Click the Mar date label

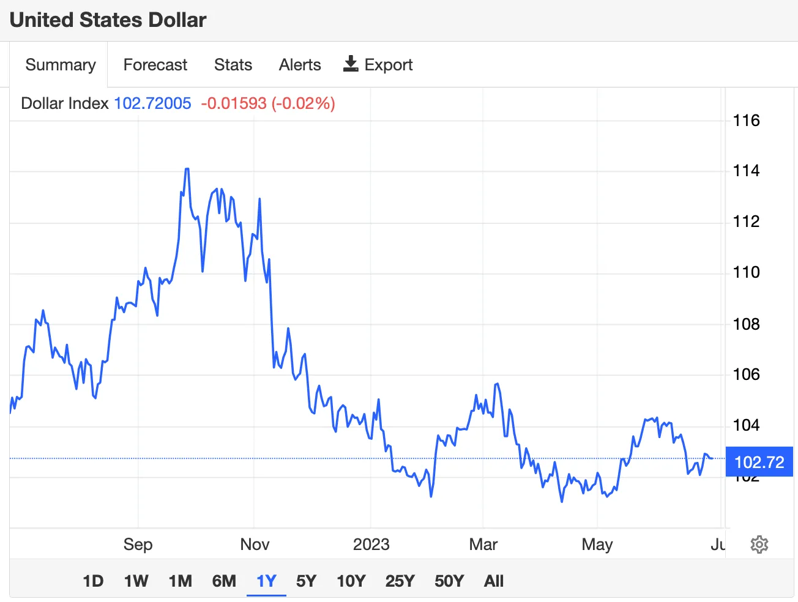coord(483,544)
